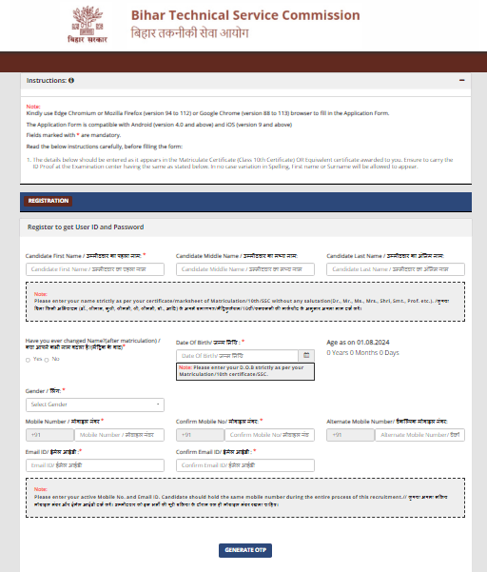Select No for name changed question
Screen dimensions: 487x572
pos(47,360)
